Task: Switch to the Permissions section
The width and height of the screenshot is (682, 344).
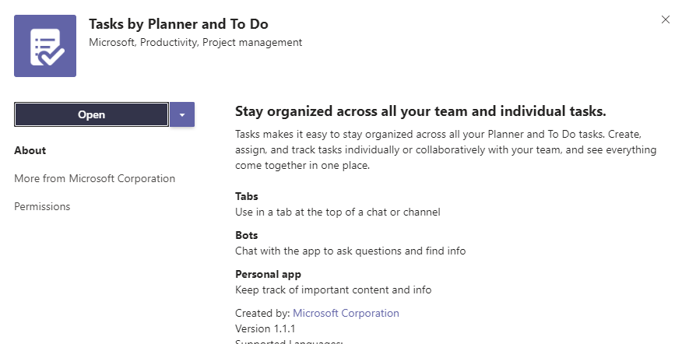Action: [42, 206]
